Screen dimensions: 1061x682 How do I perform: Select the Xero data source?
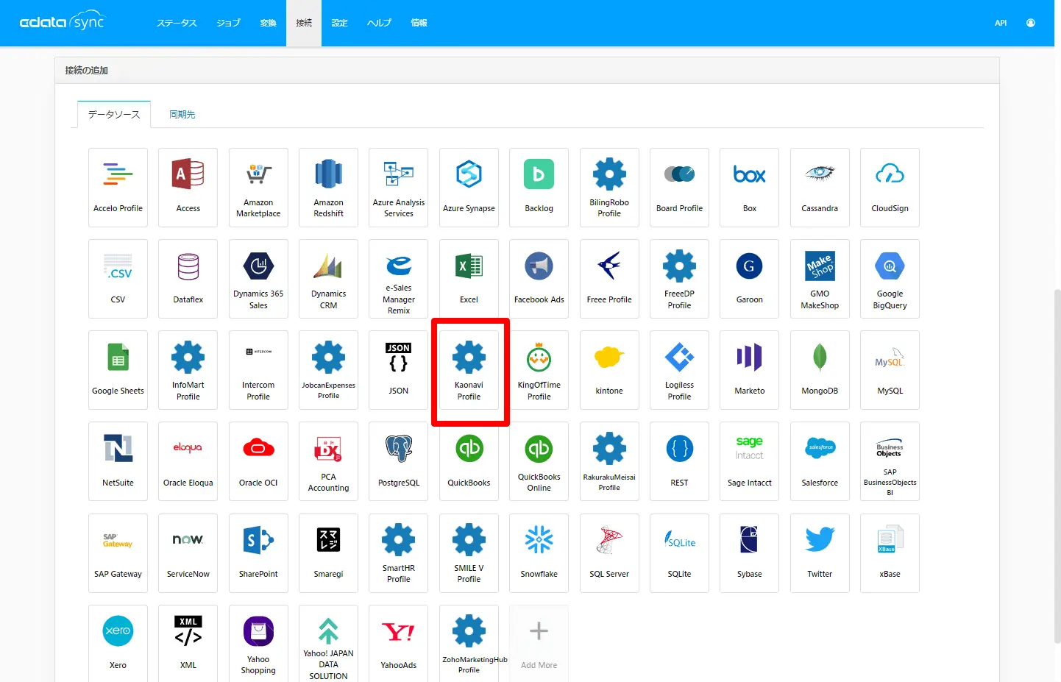(x=118, y=643)
